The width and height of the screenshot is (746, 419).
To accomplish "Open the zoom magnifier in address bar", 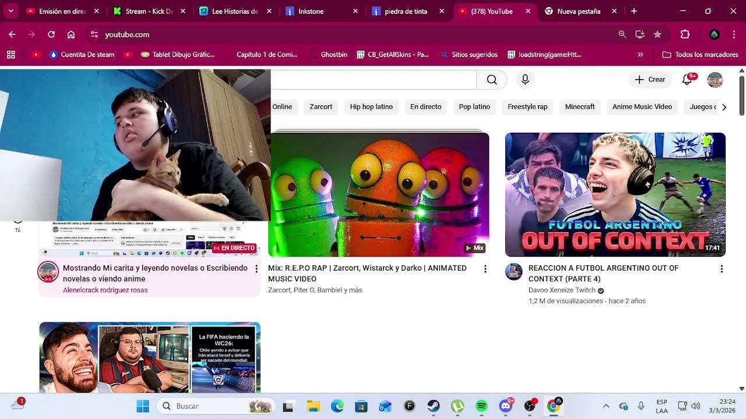I will coord(622,34).
